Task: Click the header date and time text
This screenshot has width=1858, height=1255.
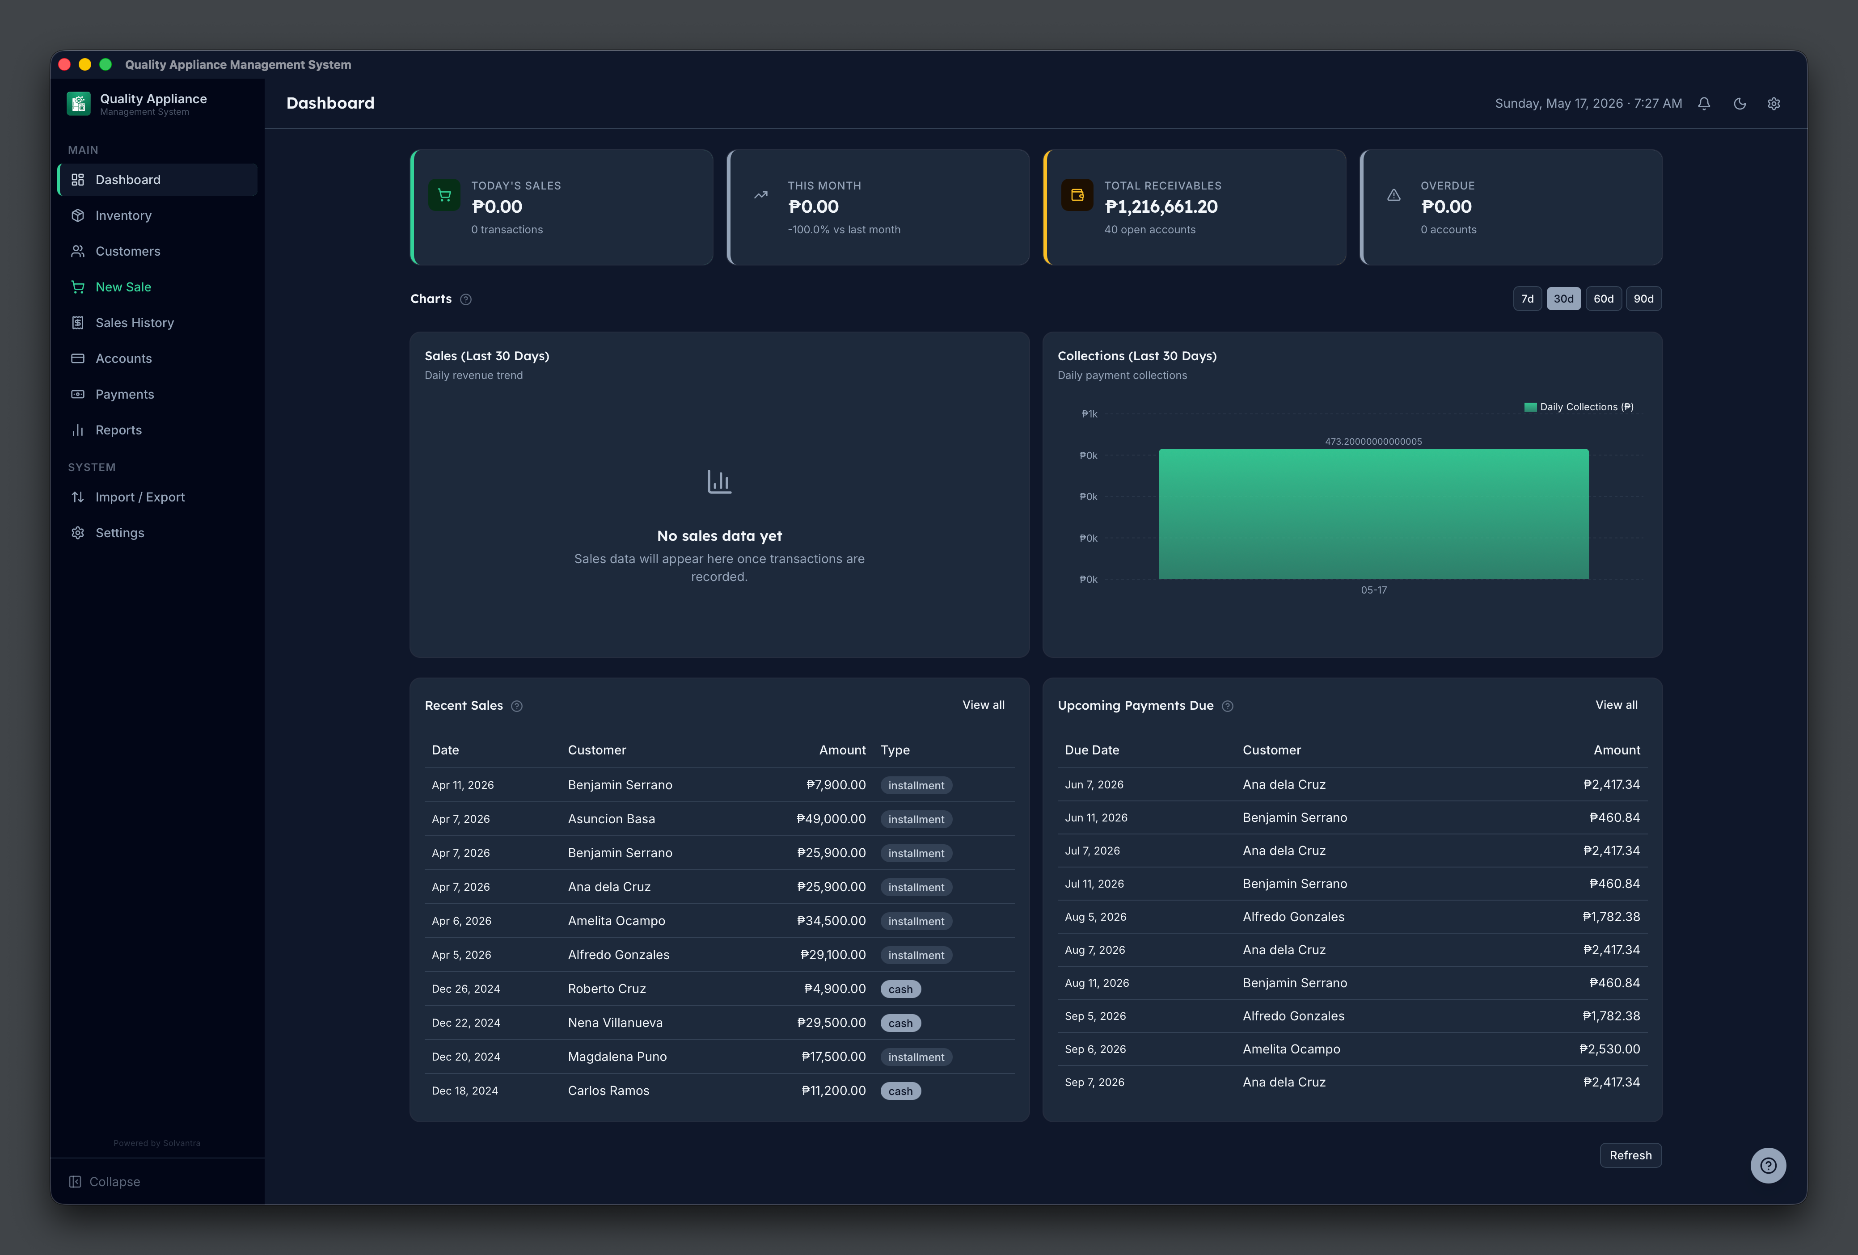Action: (x=1588, y=104)
